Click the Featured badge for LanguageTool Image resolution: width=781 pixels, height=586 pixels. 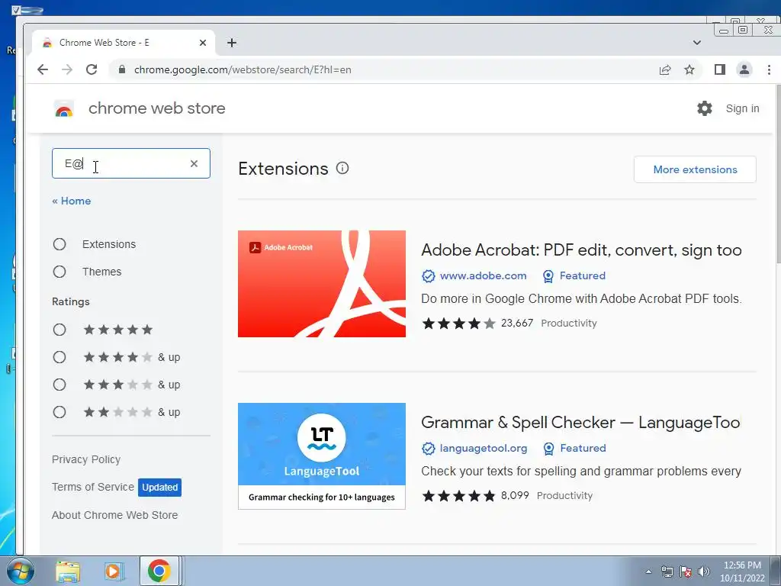(x=574, y=449)
